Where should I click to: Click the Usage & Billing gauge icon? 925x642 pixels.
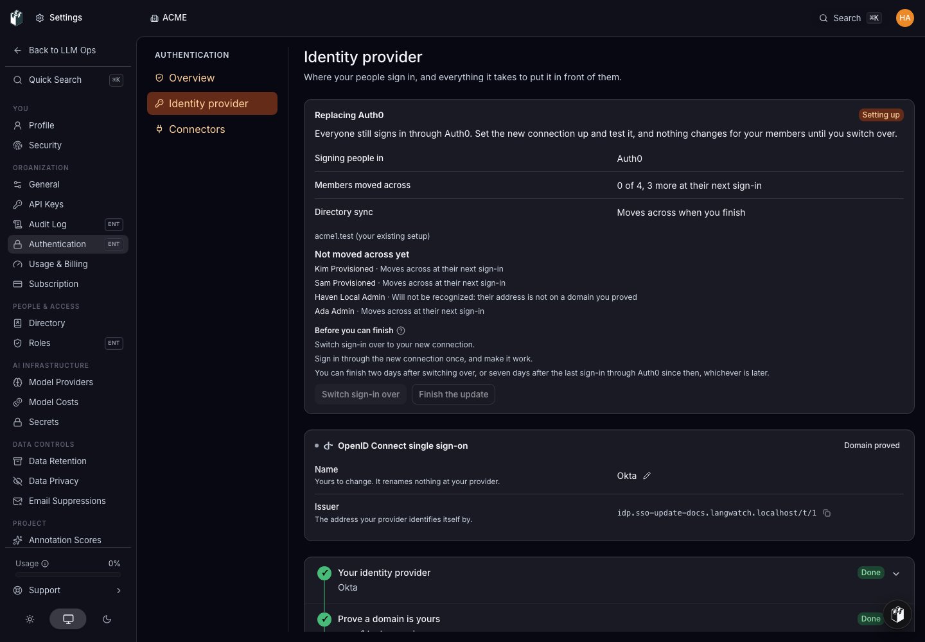(x=18, y=265)
